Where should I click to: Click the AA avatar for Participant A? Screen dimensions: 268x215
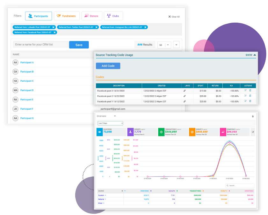pos(15,63)
